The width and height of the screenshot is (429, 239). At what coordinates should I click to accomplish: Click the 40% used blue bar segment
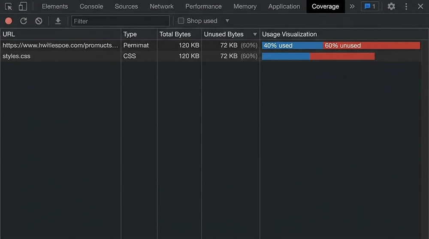tap(292, 45)
